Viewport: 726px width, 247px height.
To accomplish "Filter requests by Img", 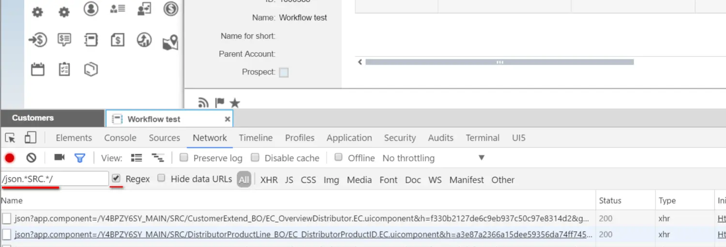I will coord(331,180).
